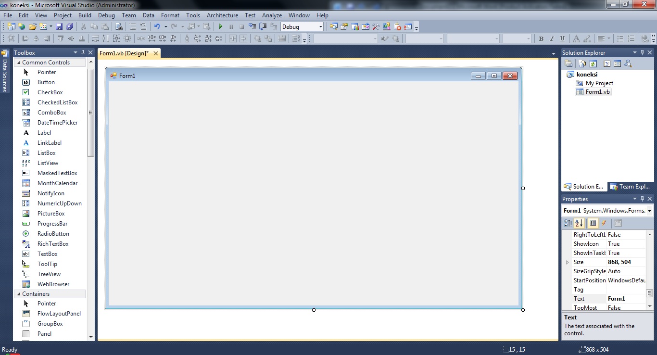Click the Center Horizontally layout icon

point(232,38)
